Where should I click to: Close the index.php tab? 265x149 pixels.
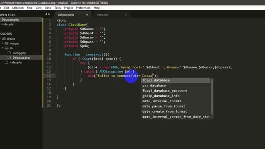126,15
